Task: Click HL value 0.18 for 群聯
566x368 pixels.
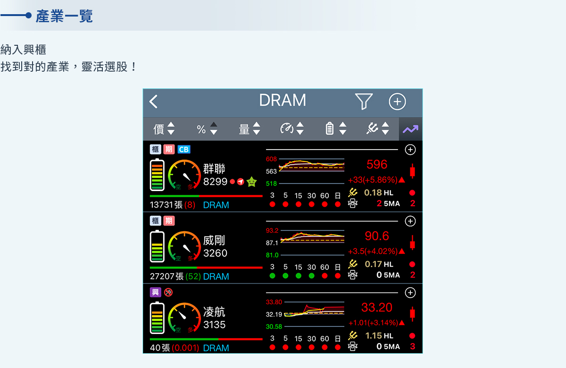Action: pyautogui.click(x=373, y=193)
